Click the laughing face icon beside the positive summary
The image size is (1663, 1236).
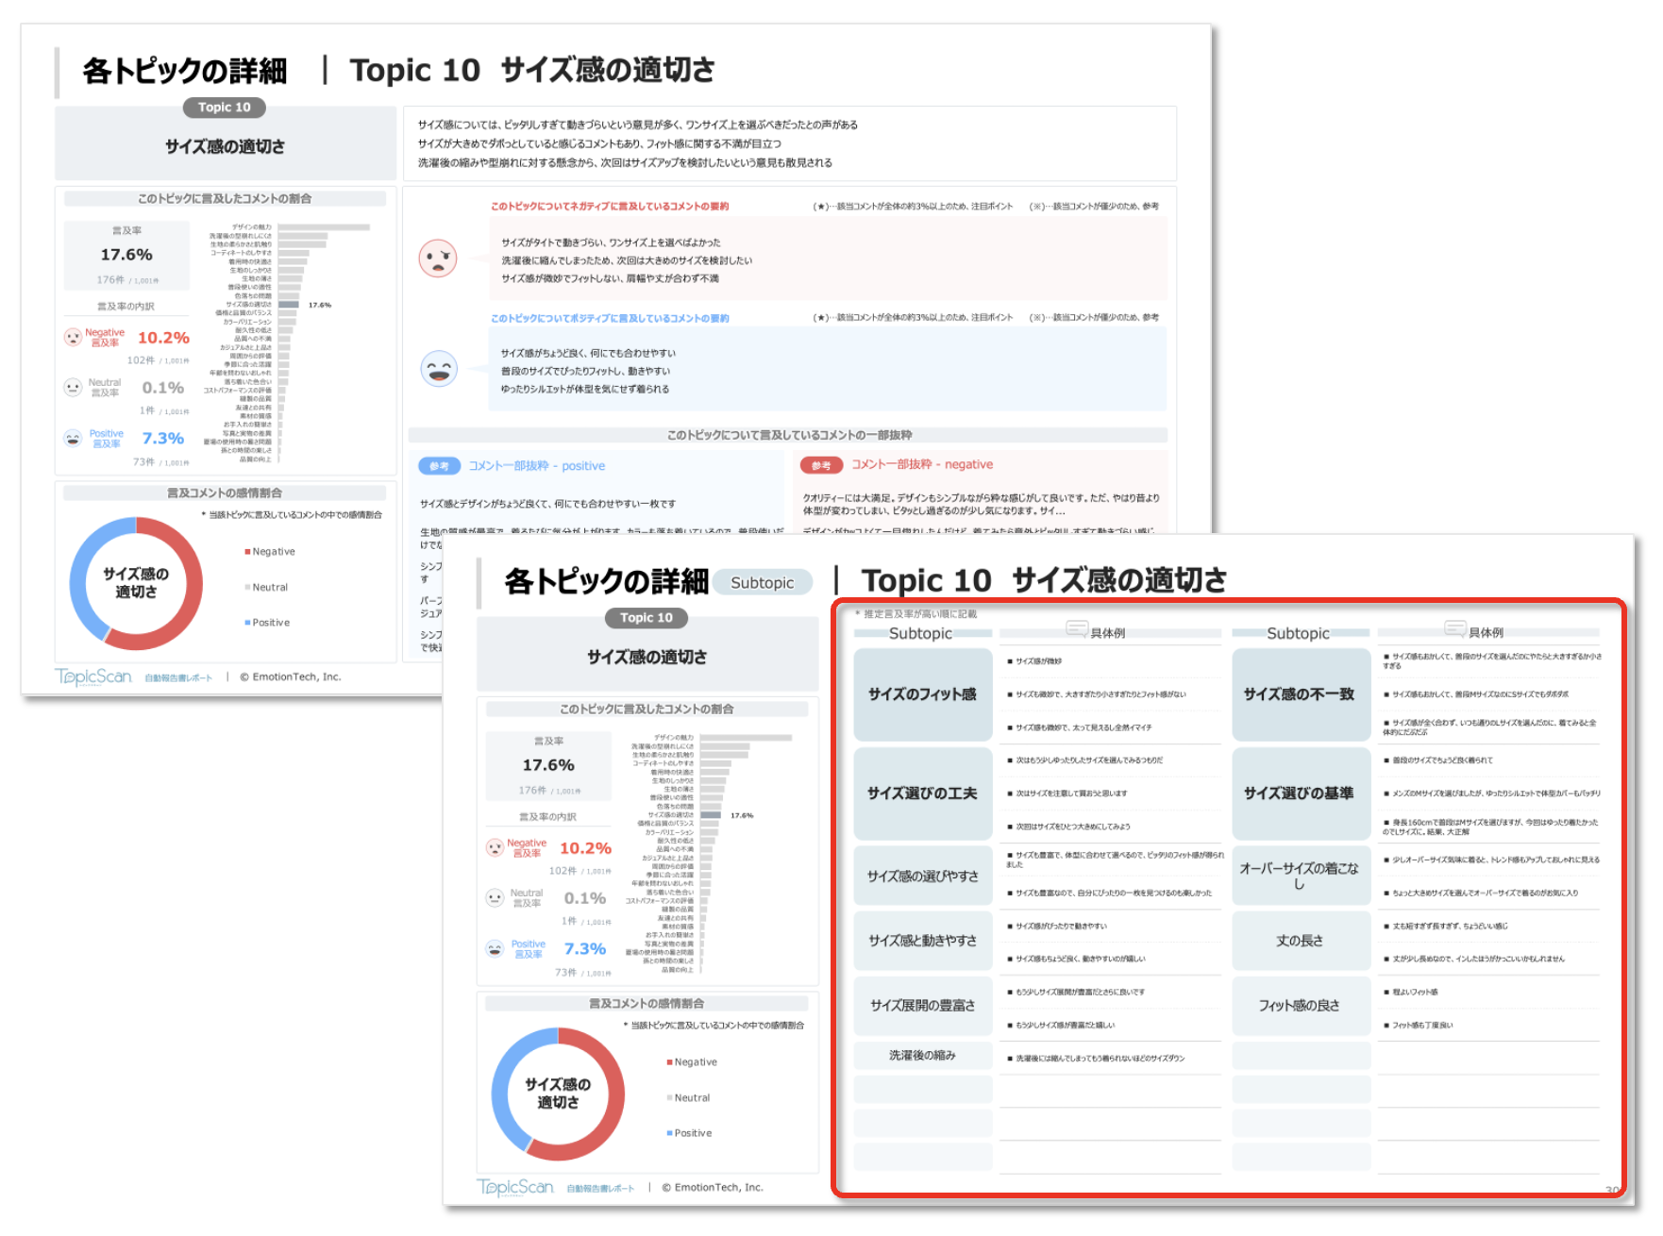coord(439,369)
